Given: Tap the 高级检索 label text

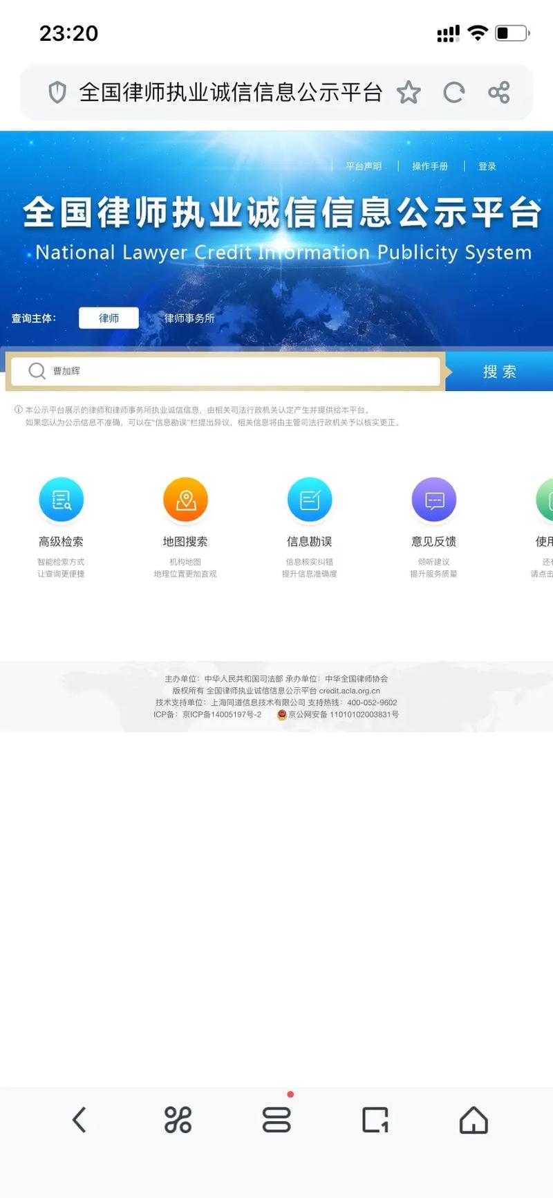Looking at the screenshot, I should coord(61,541).
